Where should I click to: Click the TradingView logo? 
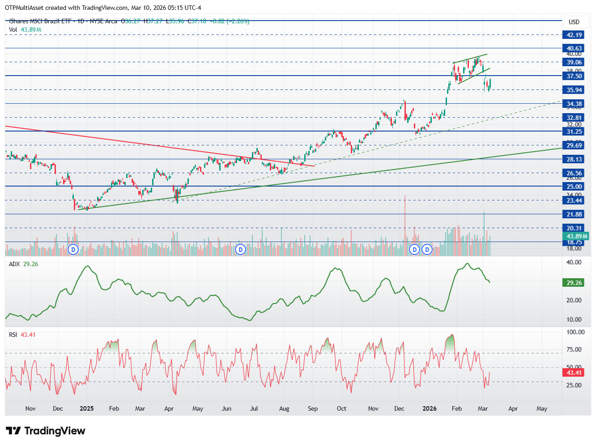[46, 431]
